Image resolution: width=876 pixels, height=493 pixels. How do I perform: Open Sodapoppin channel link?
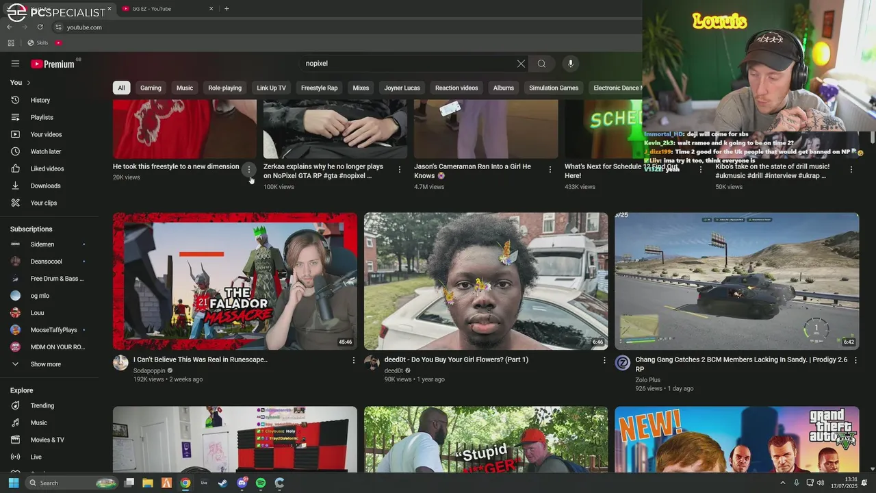tap(149, 370)
